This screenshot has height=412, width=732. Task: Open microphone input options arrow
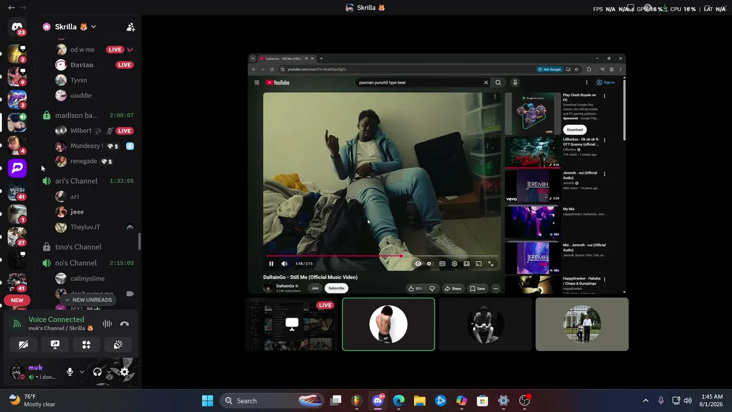(x=82, y=372)
